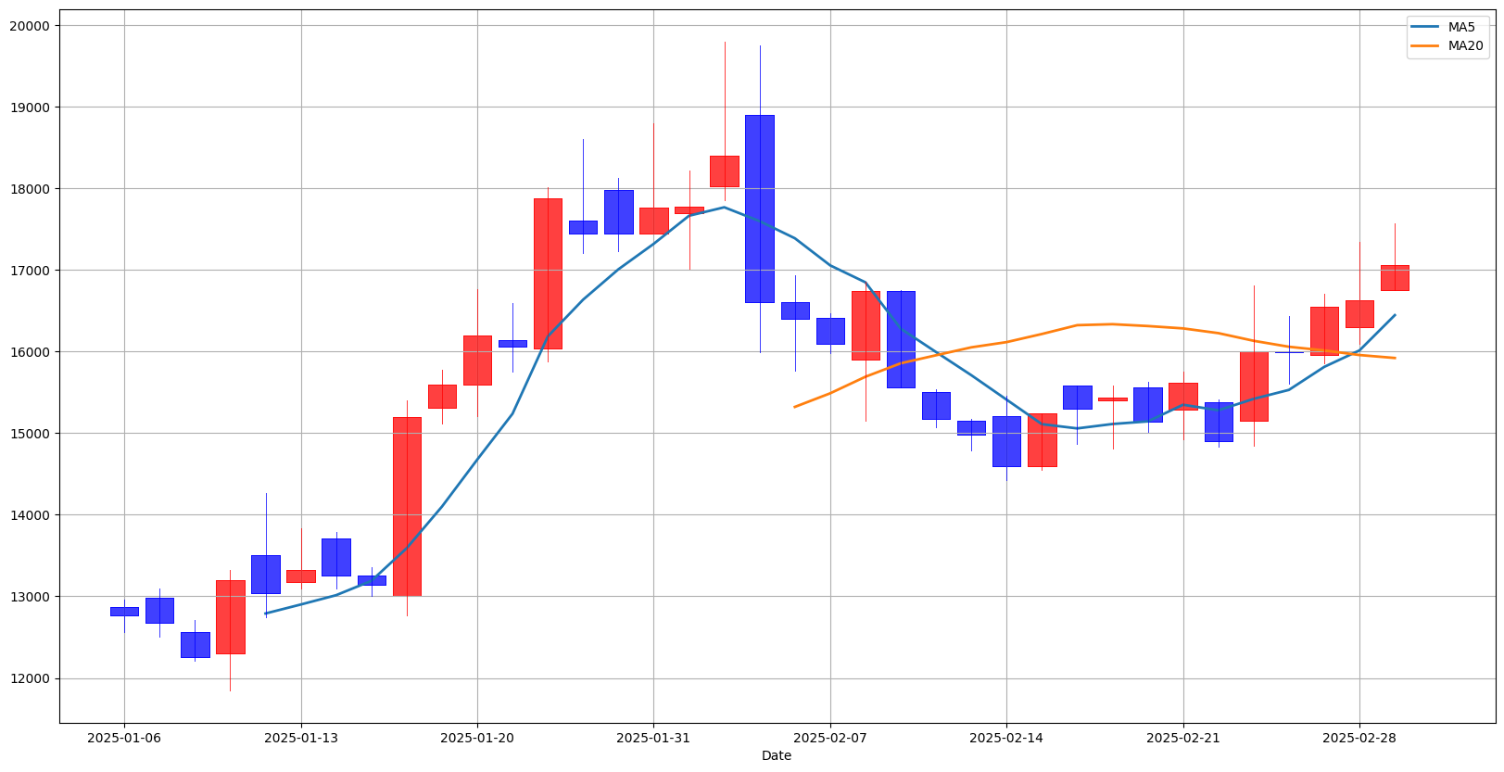Screen dimensions: 1504x772
Task: Click the 2025-02-28 date tick label
Action: click(1359, 738)
